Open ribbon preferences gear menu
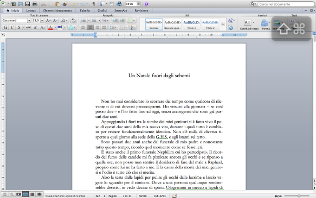The height and width of the screenshot is (198, 316). pos(312,10)
